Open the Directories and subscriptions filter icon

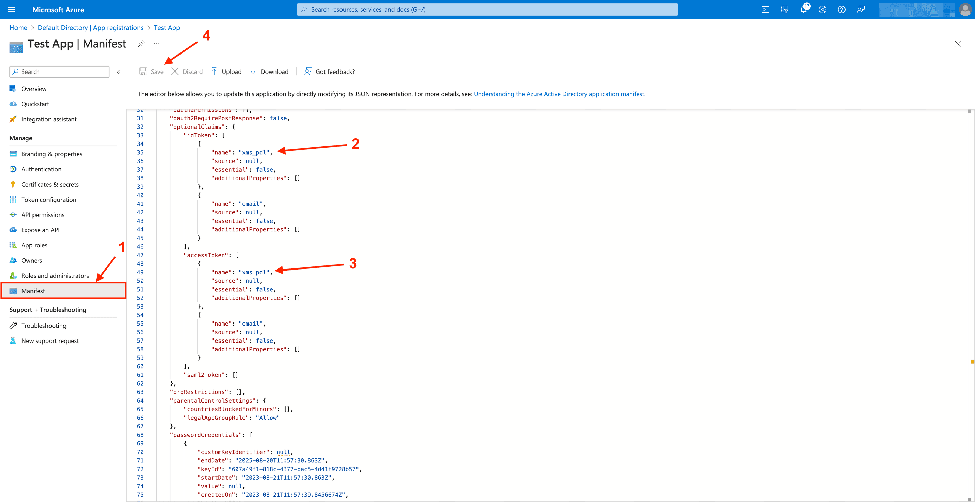point(784,9)
